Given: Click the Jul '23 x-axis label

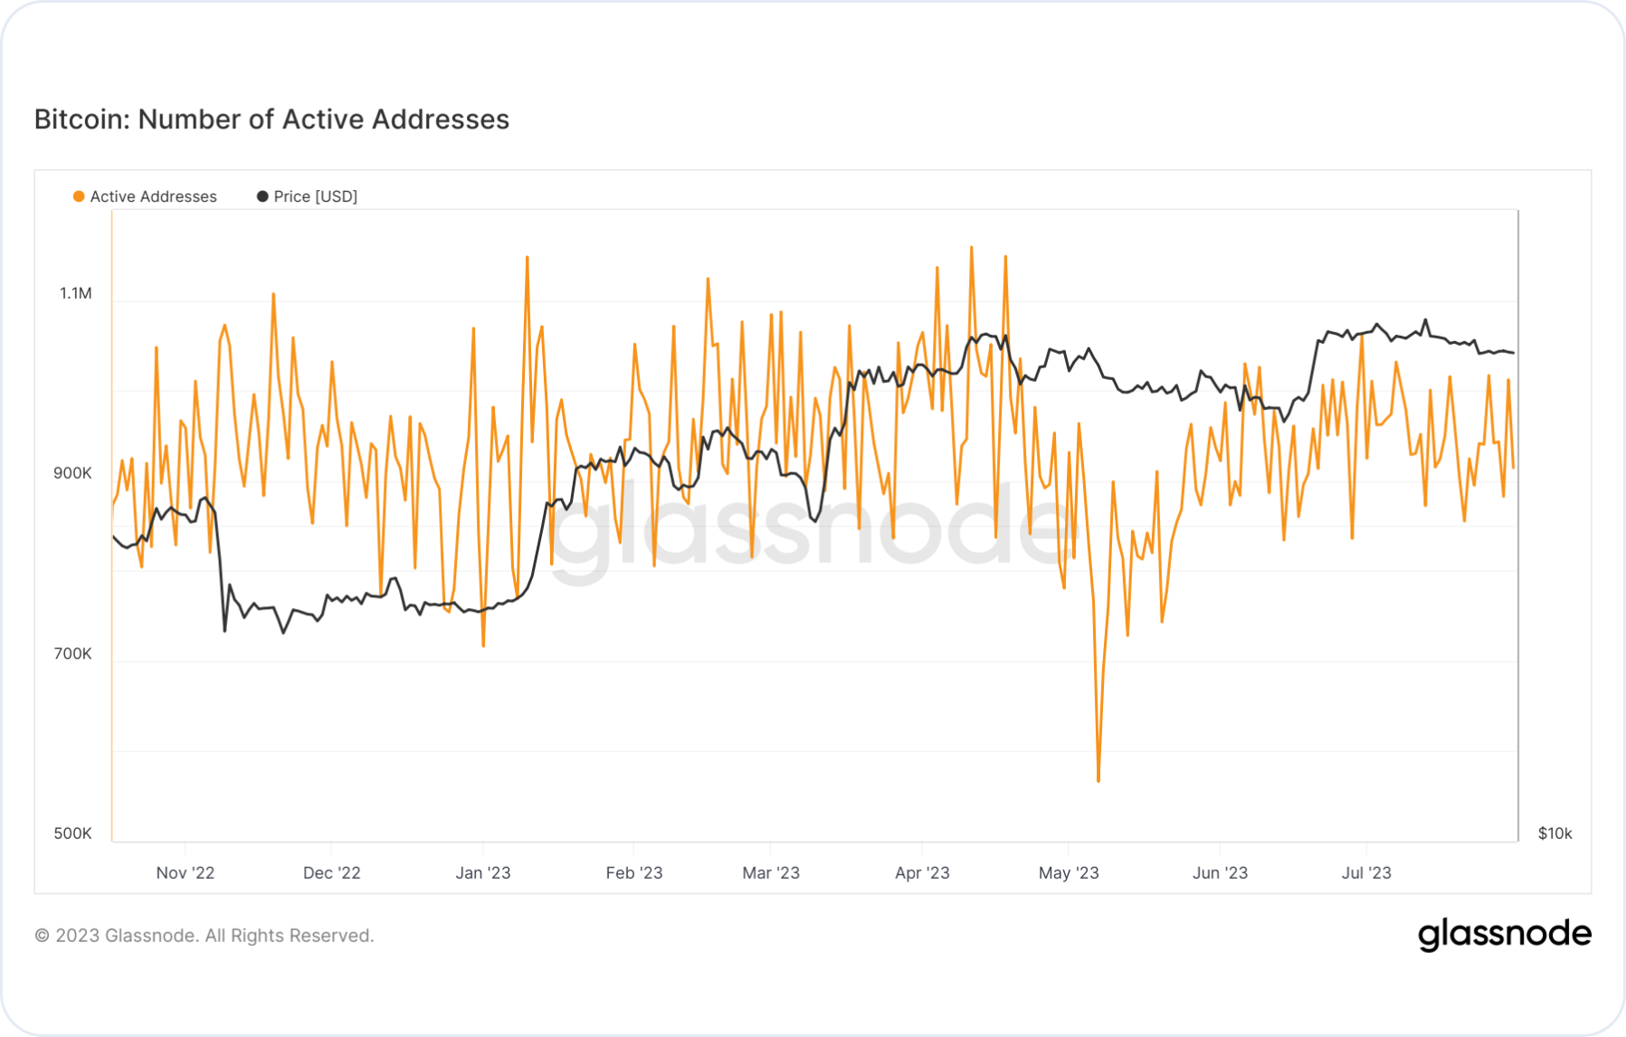Looking at the screenshot, I should tap(1366, 872).
